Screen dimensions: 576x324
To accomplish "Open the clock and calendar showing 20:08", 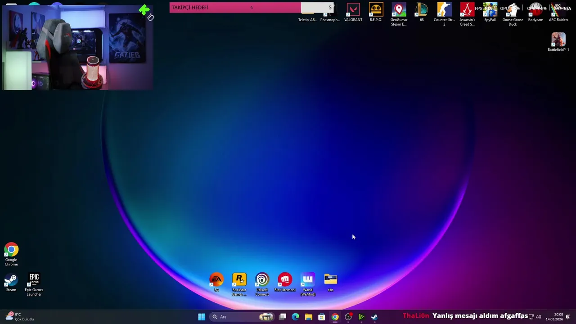I will pyautogui.click(x=554, y=317).
